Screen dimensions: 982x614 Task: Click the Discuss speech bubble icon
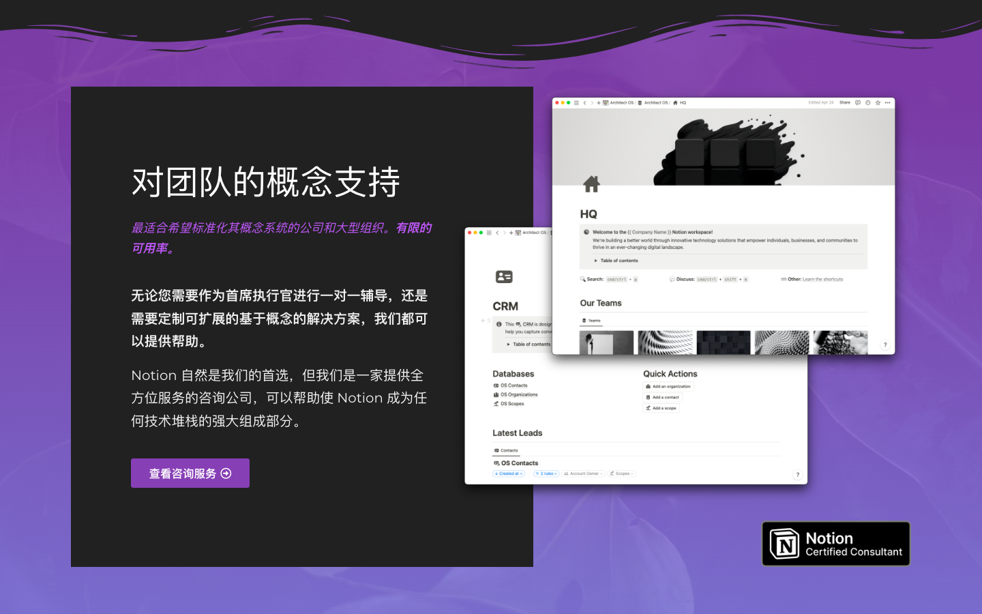[x=672, y=279]
